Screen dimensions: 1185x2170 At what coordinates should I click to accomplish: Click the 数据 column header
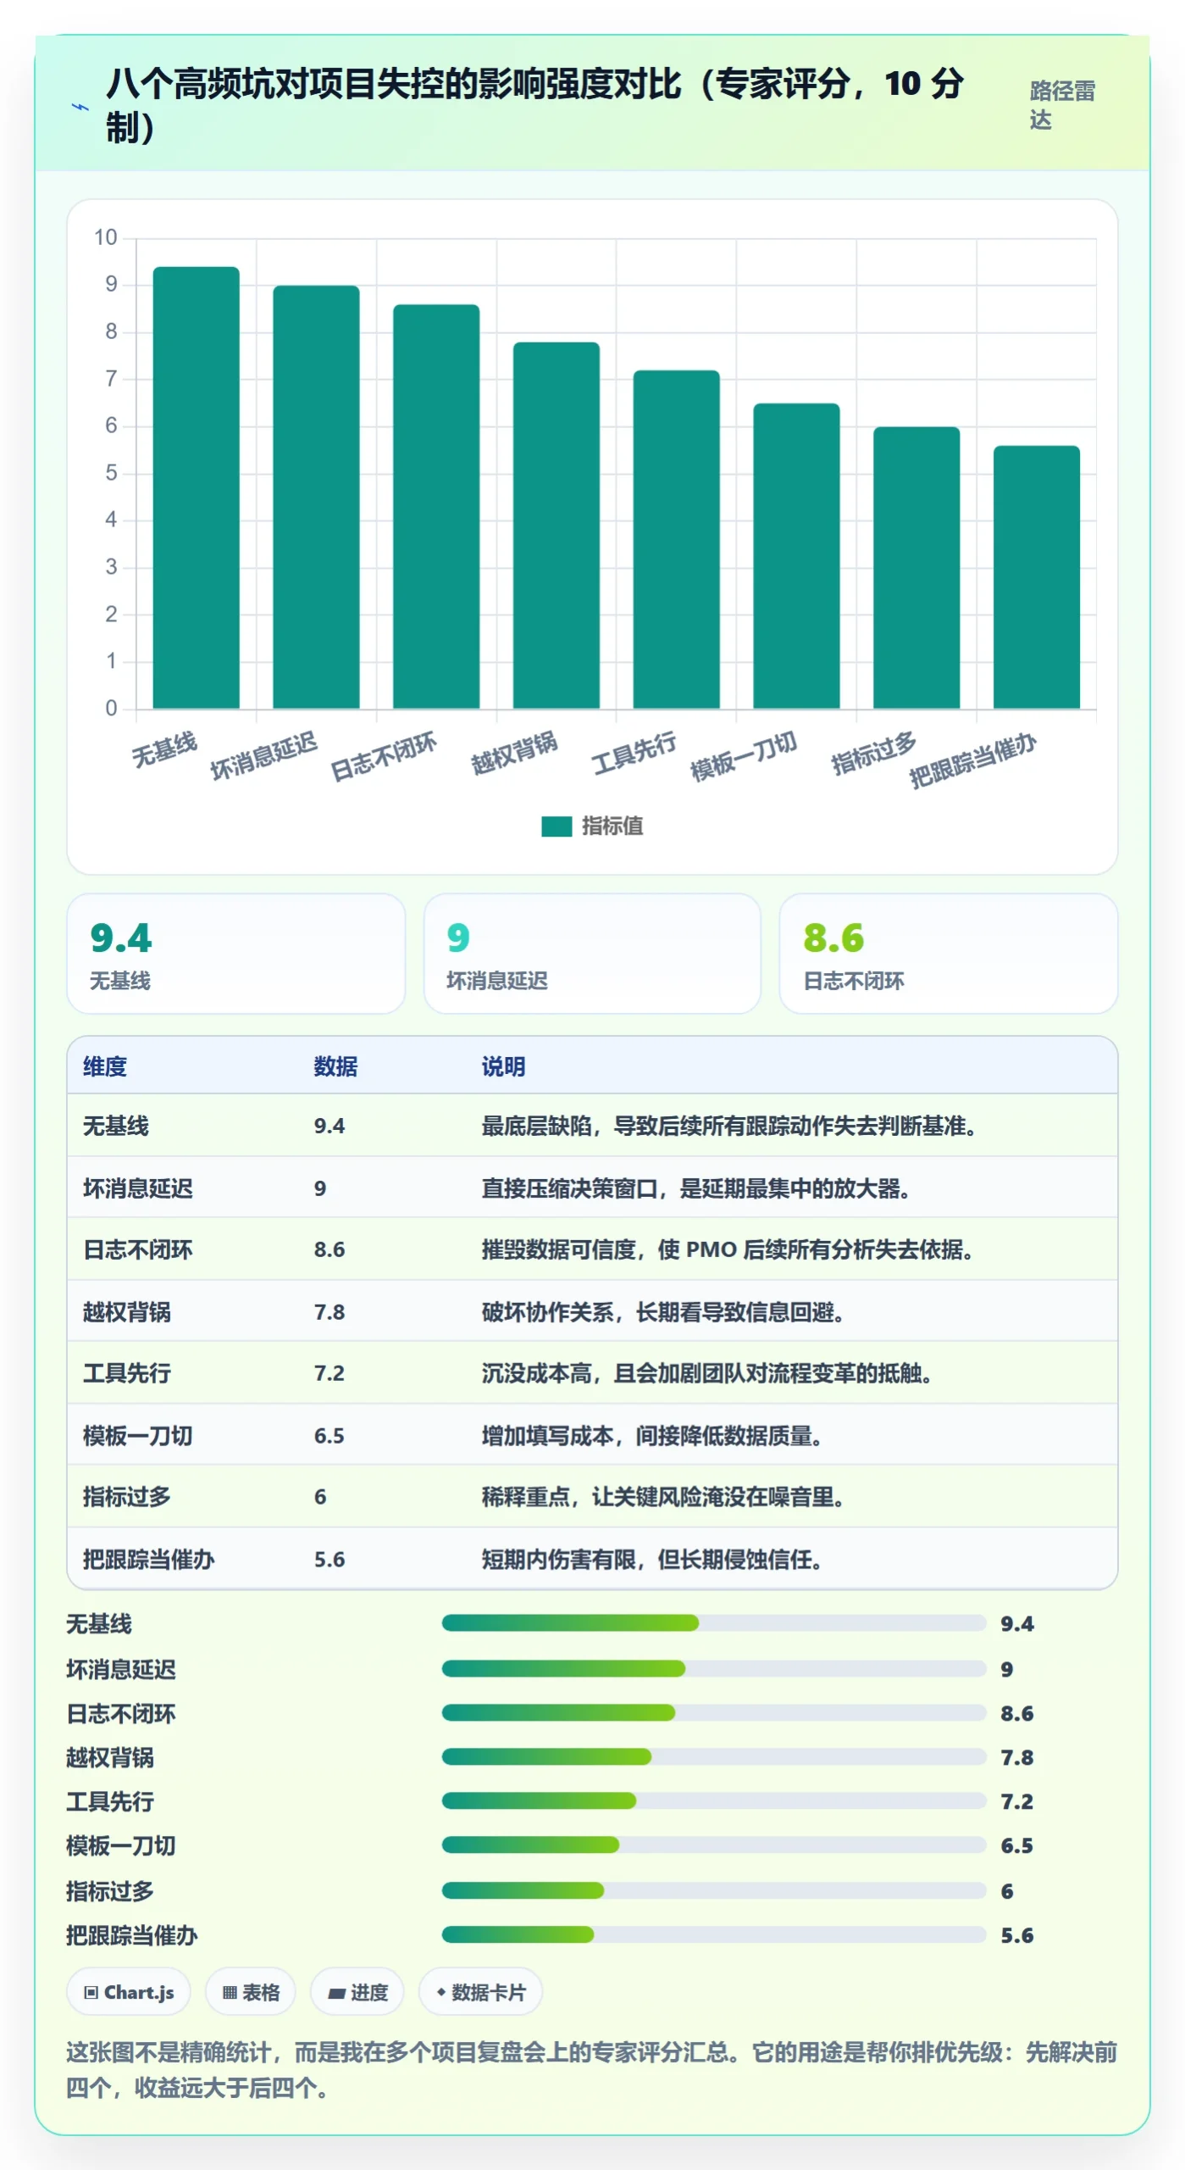(x=335, y=1066)
